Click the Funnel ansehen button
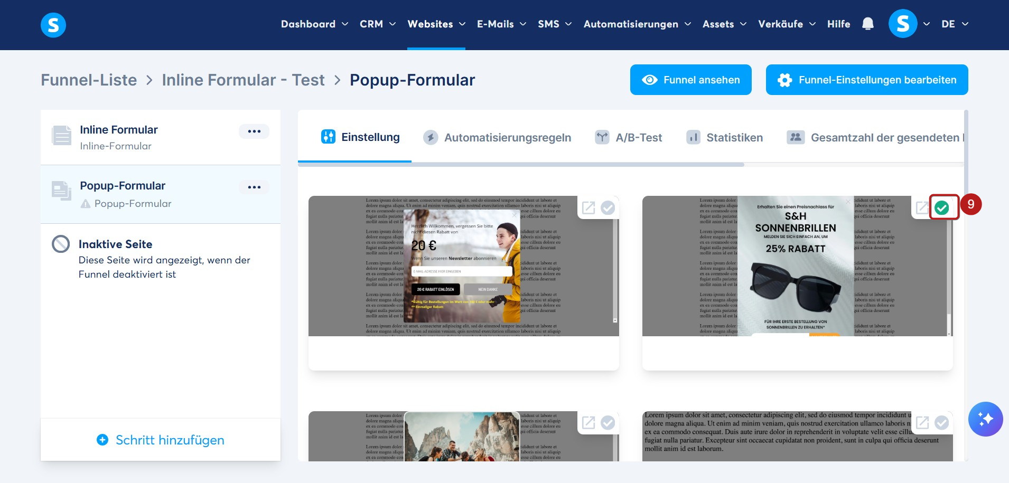Image resolution: width=1009 pixels, height=483 pixels. pos(691,80)
